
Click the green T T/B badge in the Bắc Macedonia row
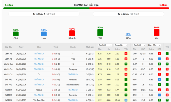tap(126, 85)
